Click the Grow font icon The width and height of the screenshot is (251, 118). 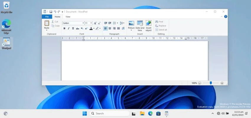click(x=95, y=23)
